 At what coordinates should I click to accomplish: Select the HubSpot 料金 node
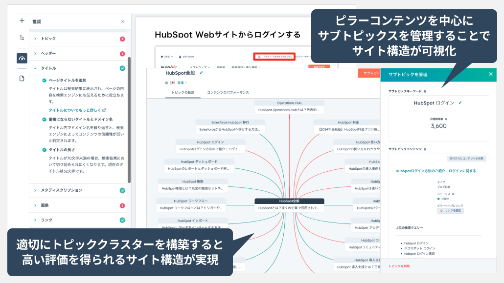347,126
